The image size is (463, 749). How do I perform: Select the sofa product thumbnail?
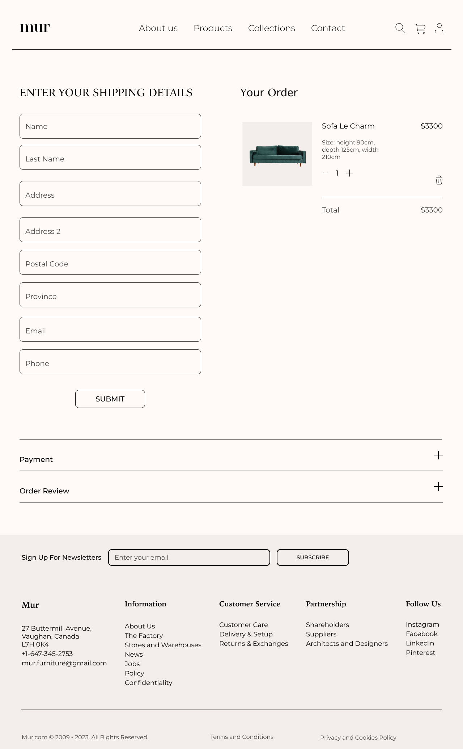coord(277,154)
